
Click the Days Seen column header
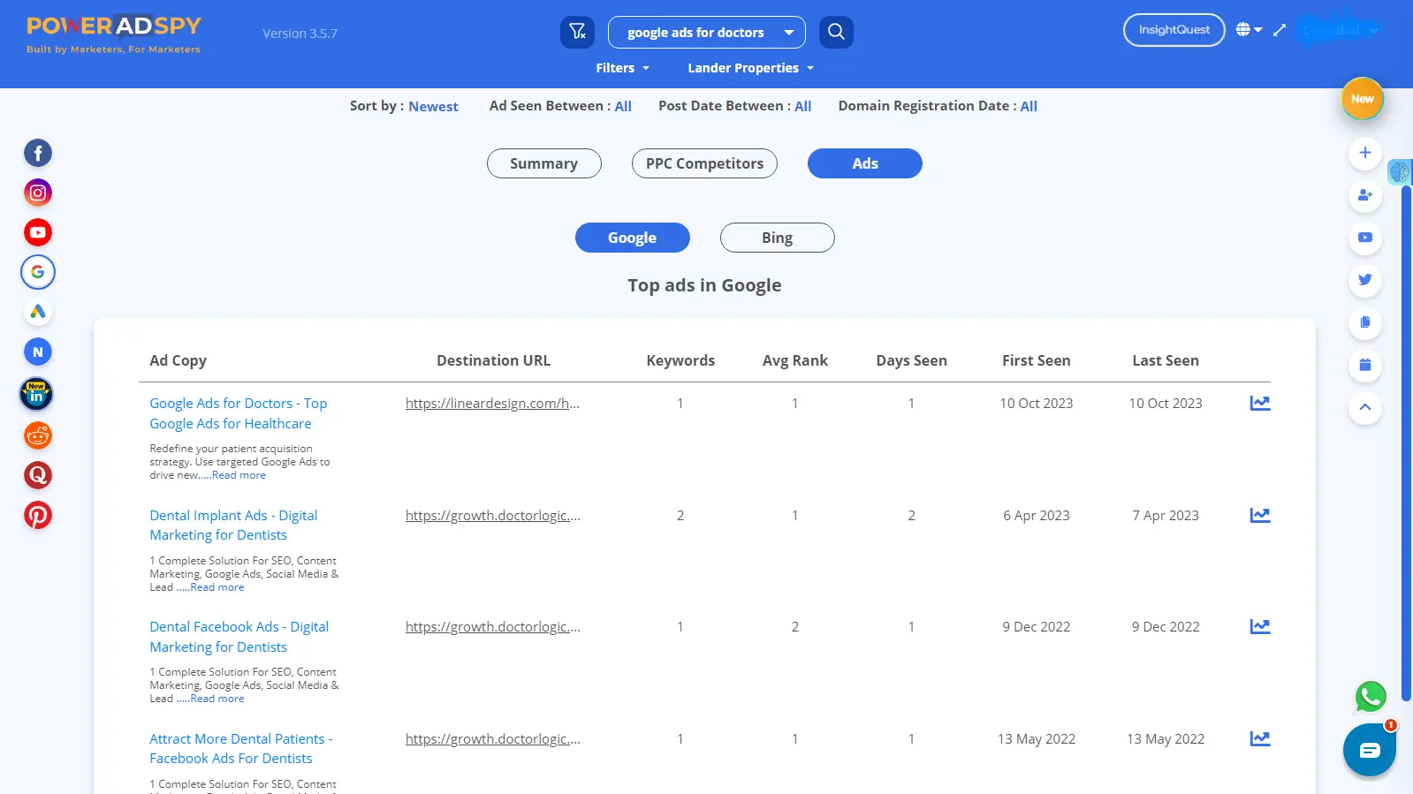(x=911, y=360)
